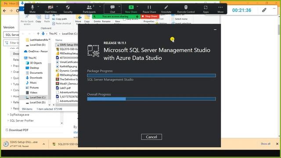281x158 pixels.
Task: Pause Share in Zoom toolbar
Action: tap(149, 9)
